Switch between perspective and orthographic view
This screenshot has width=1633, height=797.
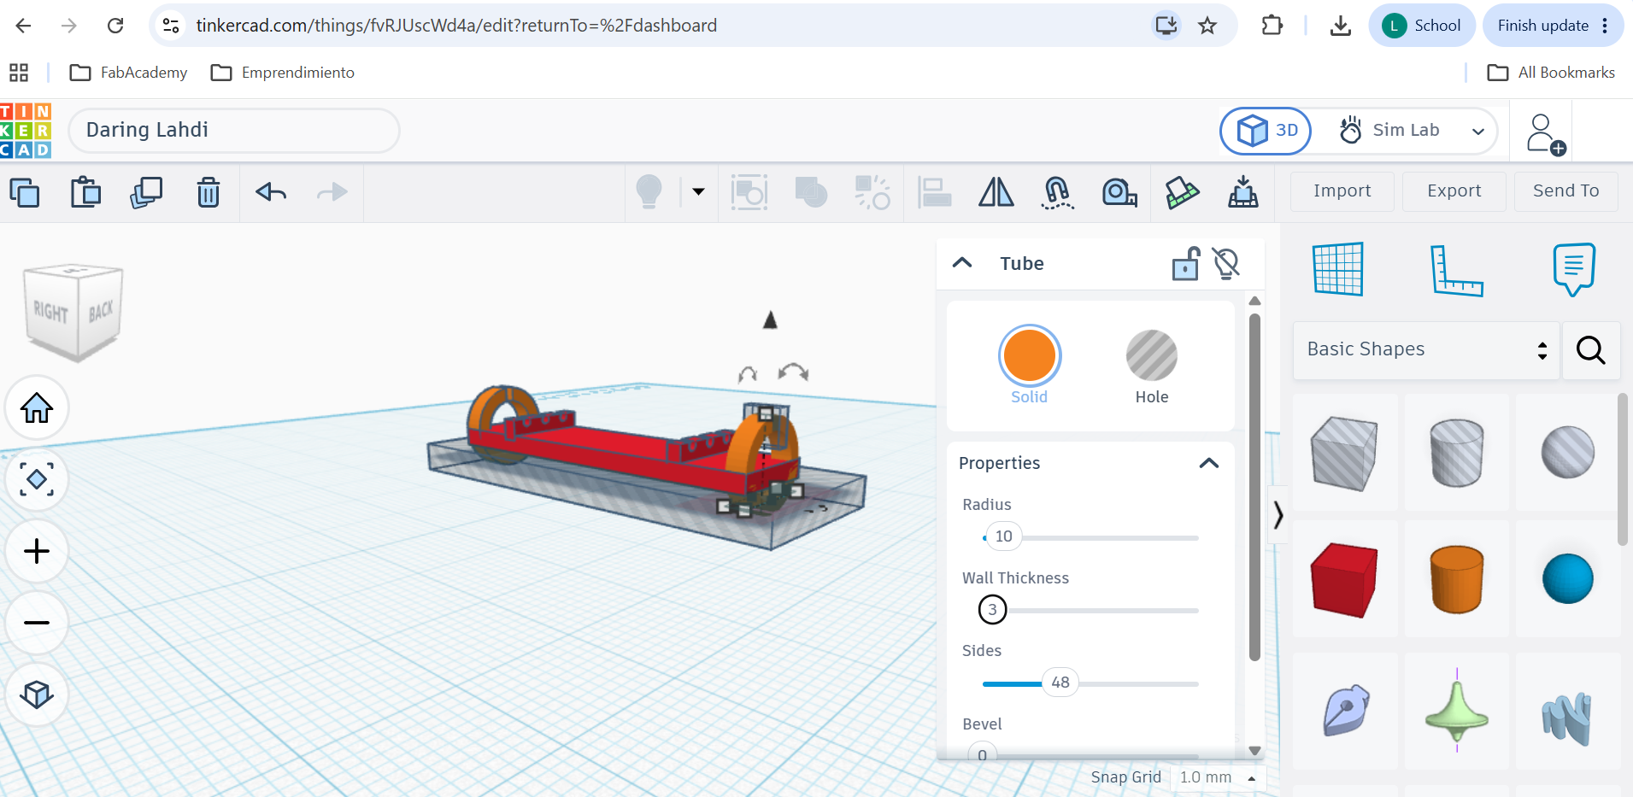37,694
